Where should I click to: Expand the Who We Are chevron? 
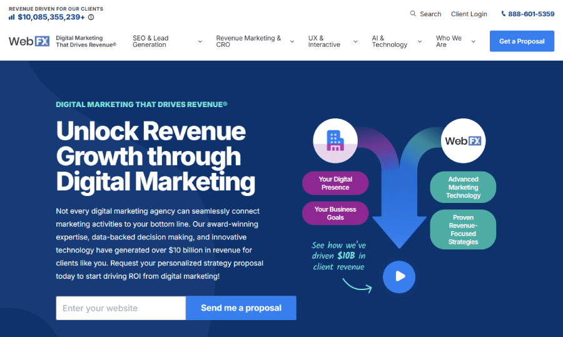(x=474, y=42)
